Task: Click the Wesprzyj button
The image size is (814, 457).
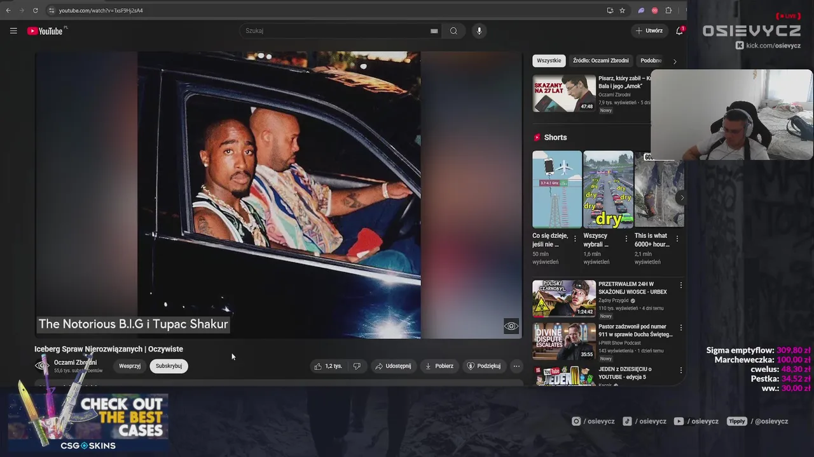Action: tap(130, 366)
